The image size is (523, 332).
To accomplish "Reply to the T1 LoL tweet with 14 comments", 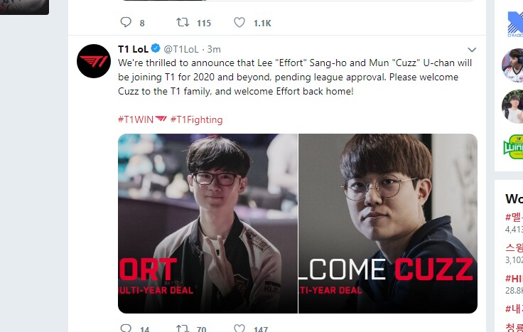I will coord(126,328).
